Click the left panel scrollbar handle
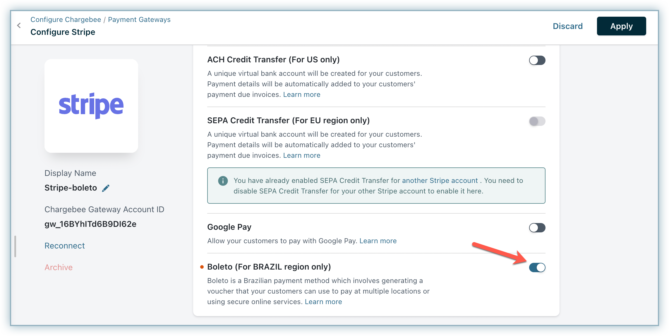This screenshot has height=336, width=669. (x=15, y=246)
